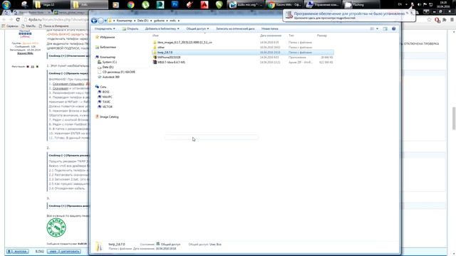Select Сеть in navigation pane

coord(103,87)
